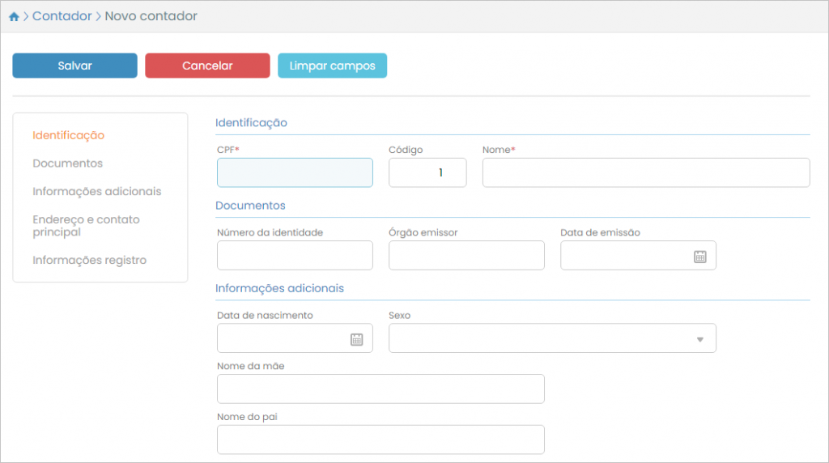Select Identificação in side navigation
This screenshot has width=829, height=463.
coord(68,135)
